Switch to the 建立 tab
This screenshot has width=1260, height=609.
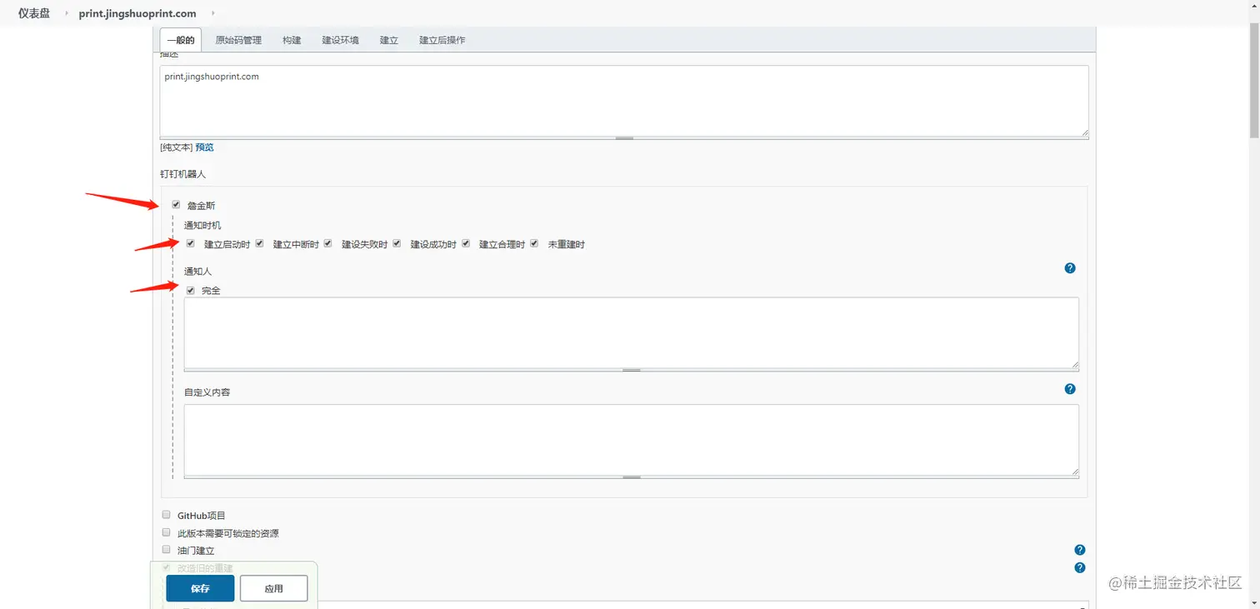coord(389,40)
